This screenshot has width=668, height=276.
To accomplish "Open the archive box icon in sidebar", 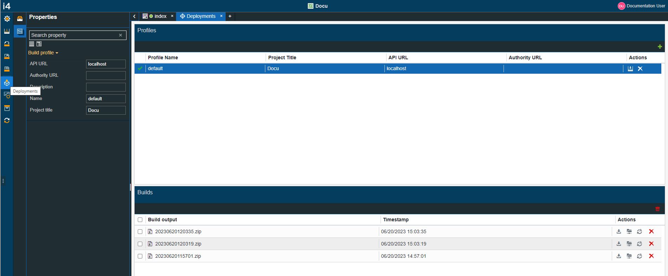I will 7,108.
